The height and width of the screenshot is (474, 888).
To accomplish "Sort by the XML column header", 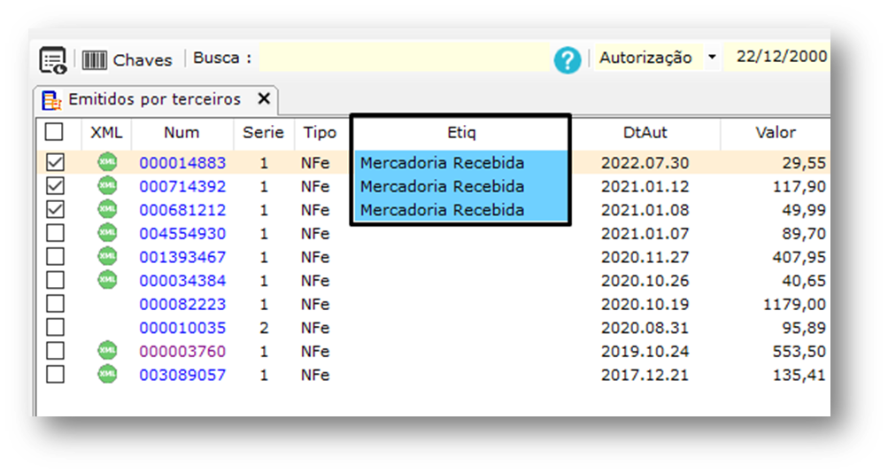I will pos(106,133).
